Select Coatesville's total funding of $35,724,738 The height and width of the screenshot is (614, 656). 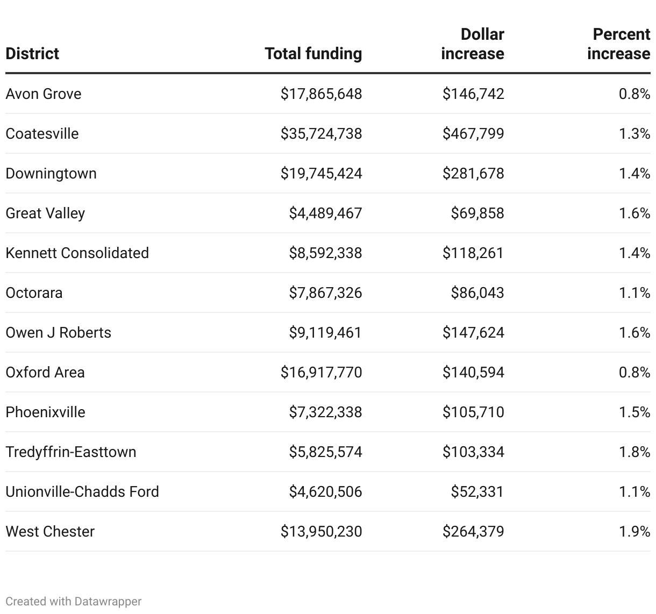pyautogui.click(x=321, y=134)
